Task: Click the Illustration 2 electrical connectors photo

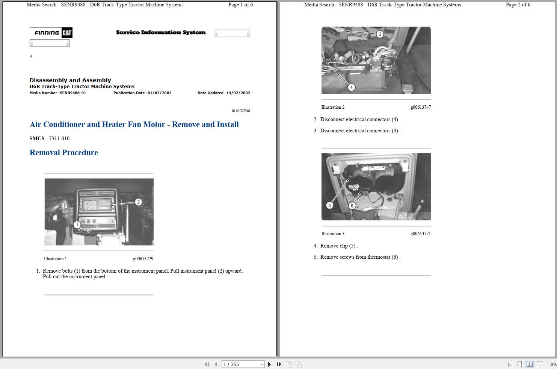Action: click(376, 60)
